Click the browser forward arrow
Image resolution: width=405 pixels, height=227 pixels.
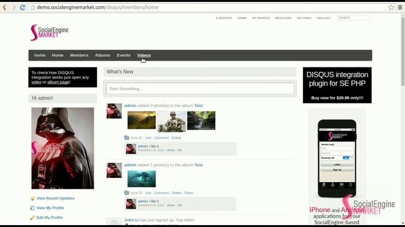point(13,7)
